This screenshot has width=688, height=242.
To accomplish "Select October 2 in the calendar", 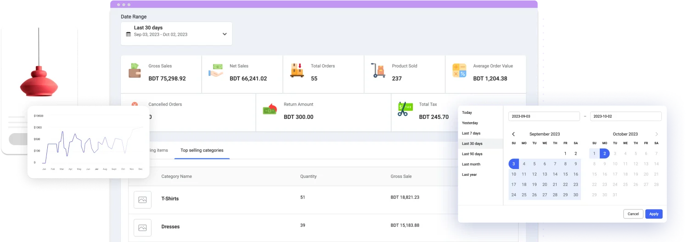I will tap(605, 154).
